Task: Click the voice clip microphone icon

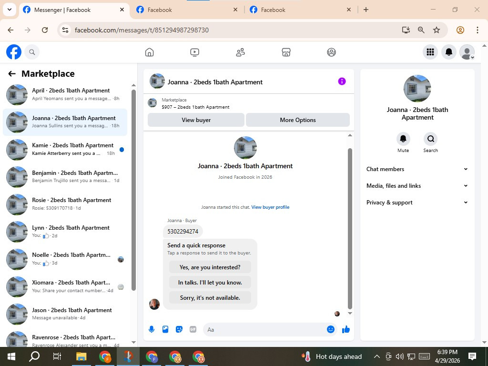Action: (152, 329)
